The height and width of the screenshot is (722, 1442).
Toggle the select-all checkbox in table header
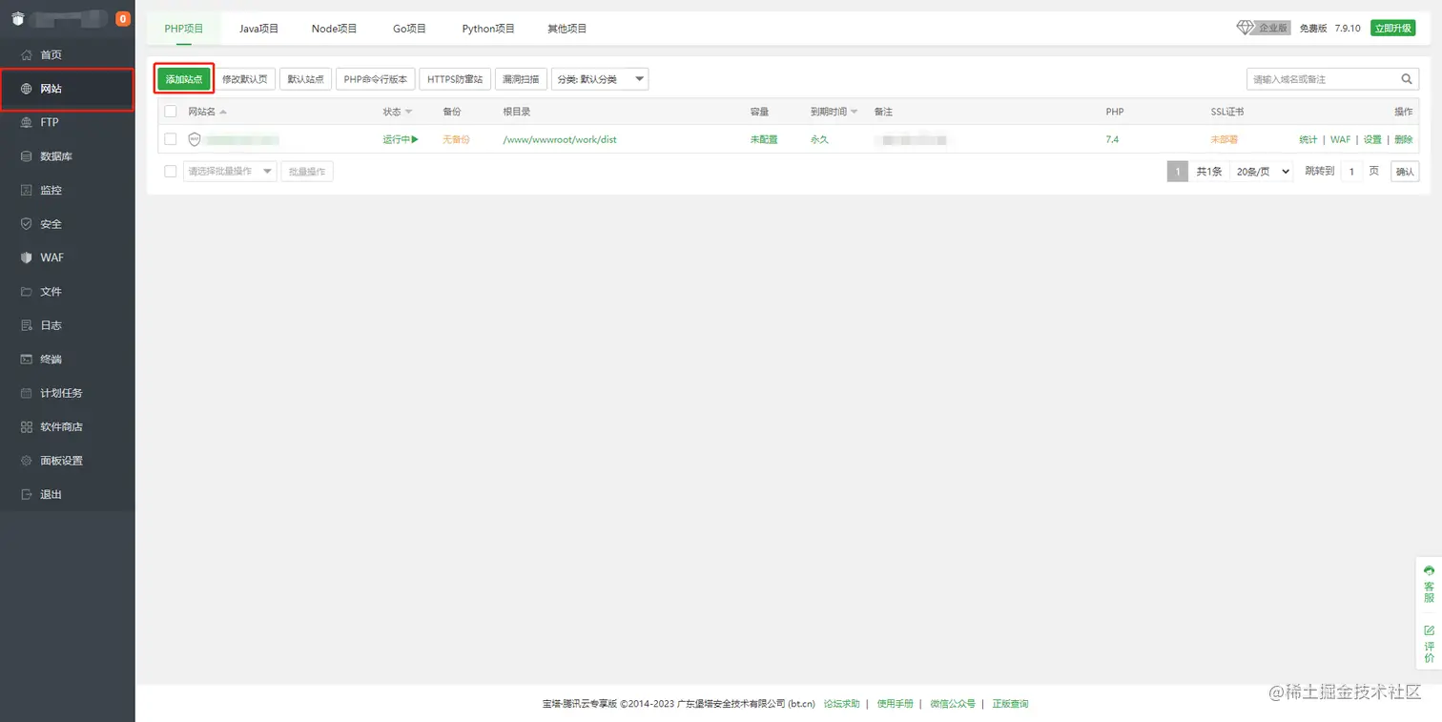(x=171, y=112)
